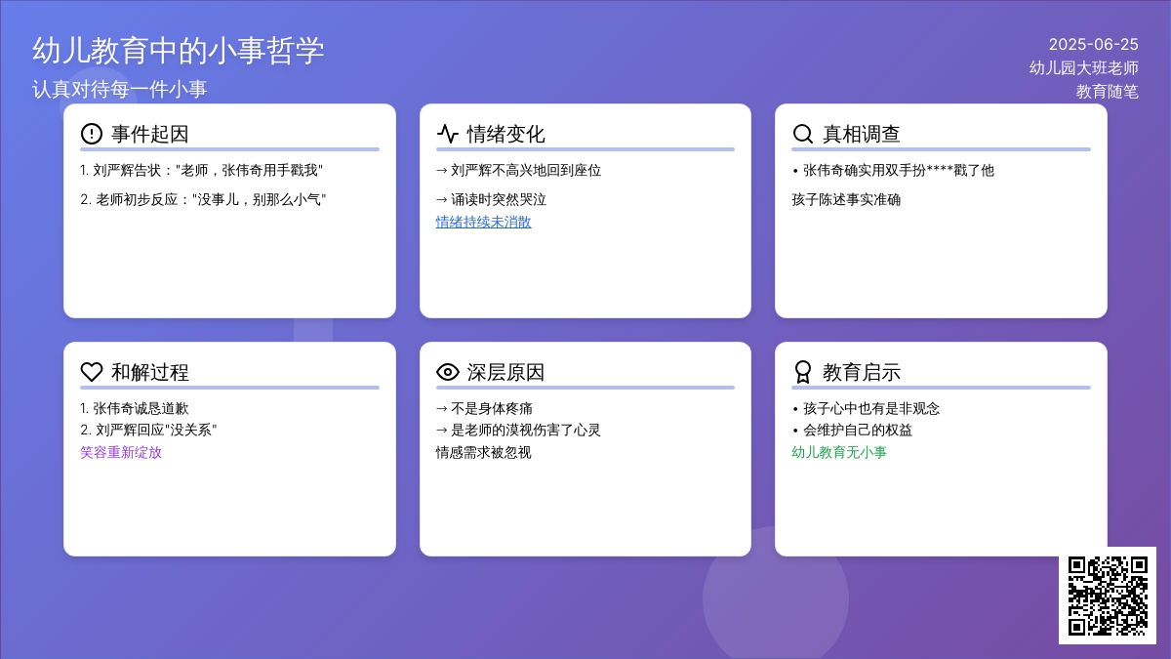Click the magnifier icon beside 真相调查
Image resolution: width=1171 pixels, height=659 pixels.
tap(803, 134)
